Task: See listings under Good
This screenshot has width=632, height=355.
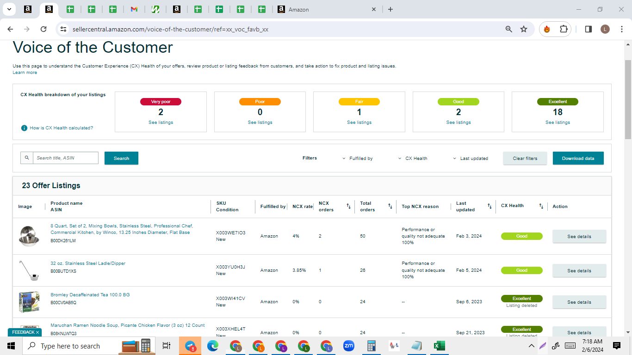Action: coord(459,122)
